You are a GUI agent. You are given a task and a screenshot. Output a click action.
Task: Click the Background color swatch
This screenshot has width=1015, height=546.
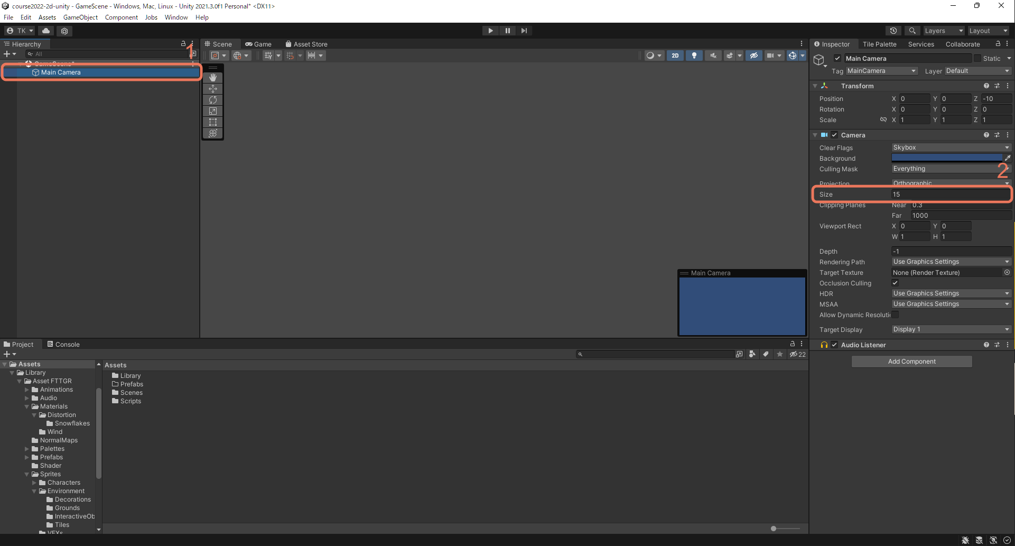pos(947,158)
